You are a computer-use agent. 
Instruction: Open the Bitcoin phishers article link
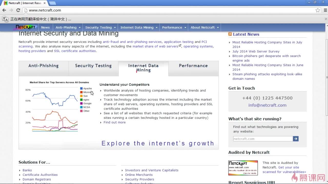[266, 58]
